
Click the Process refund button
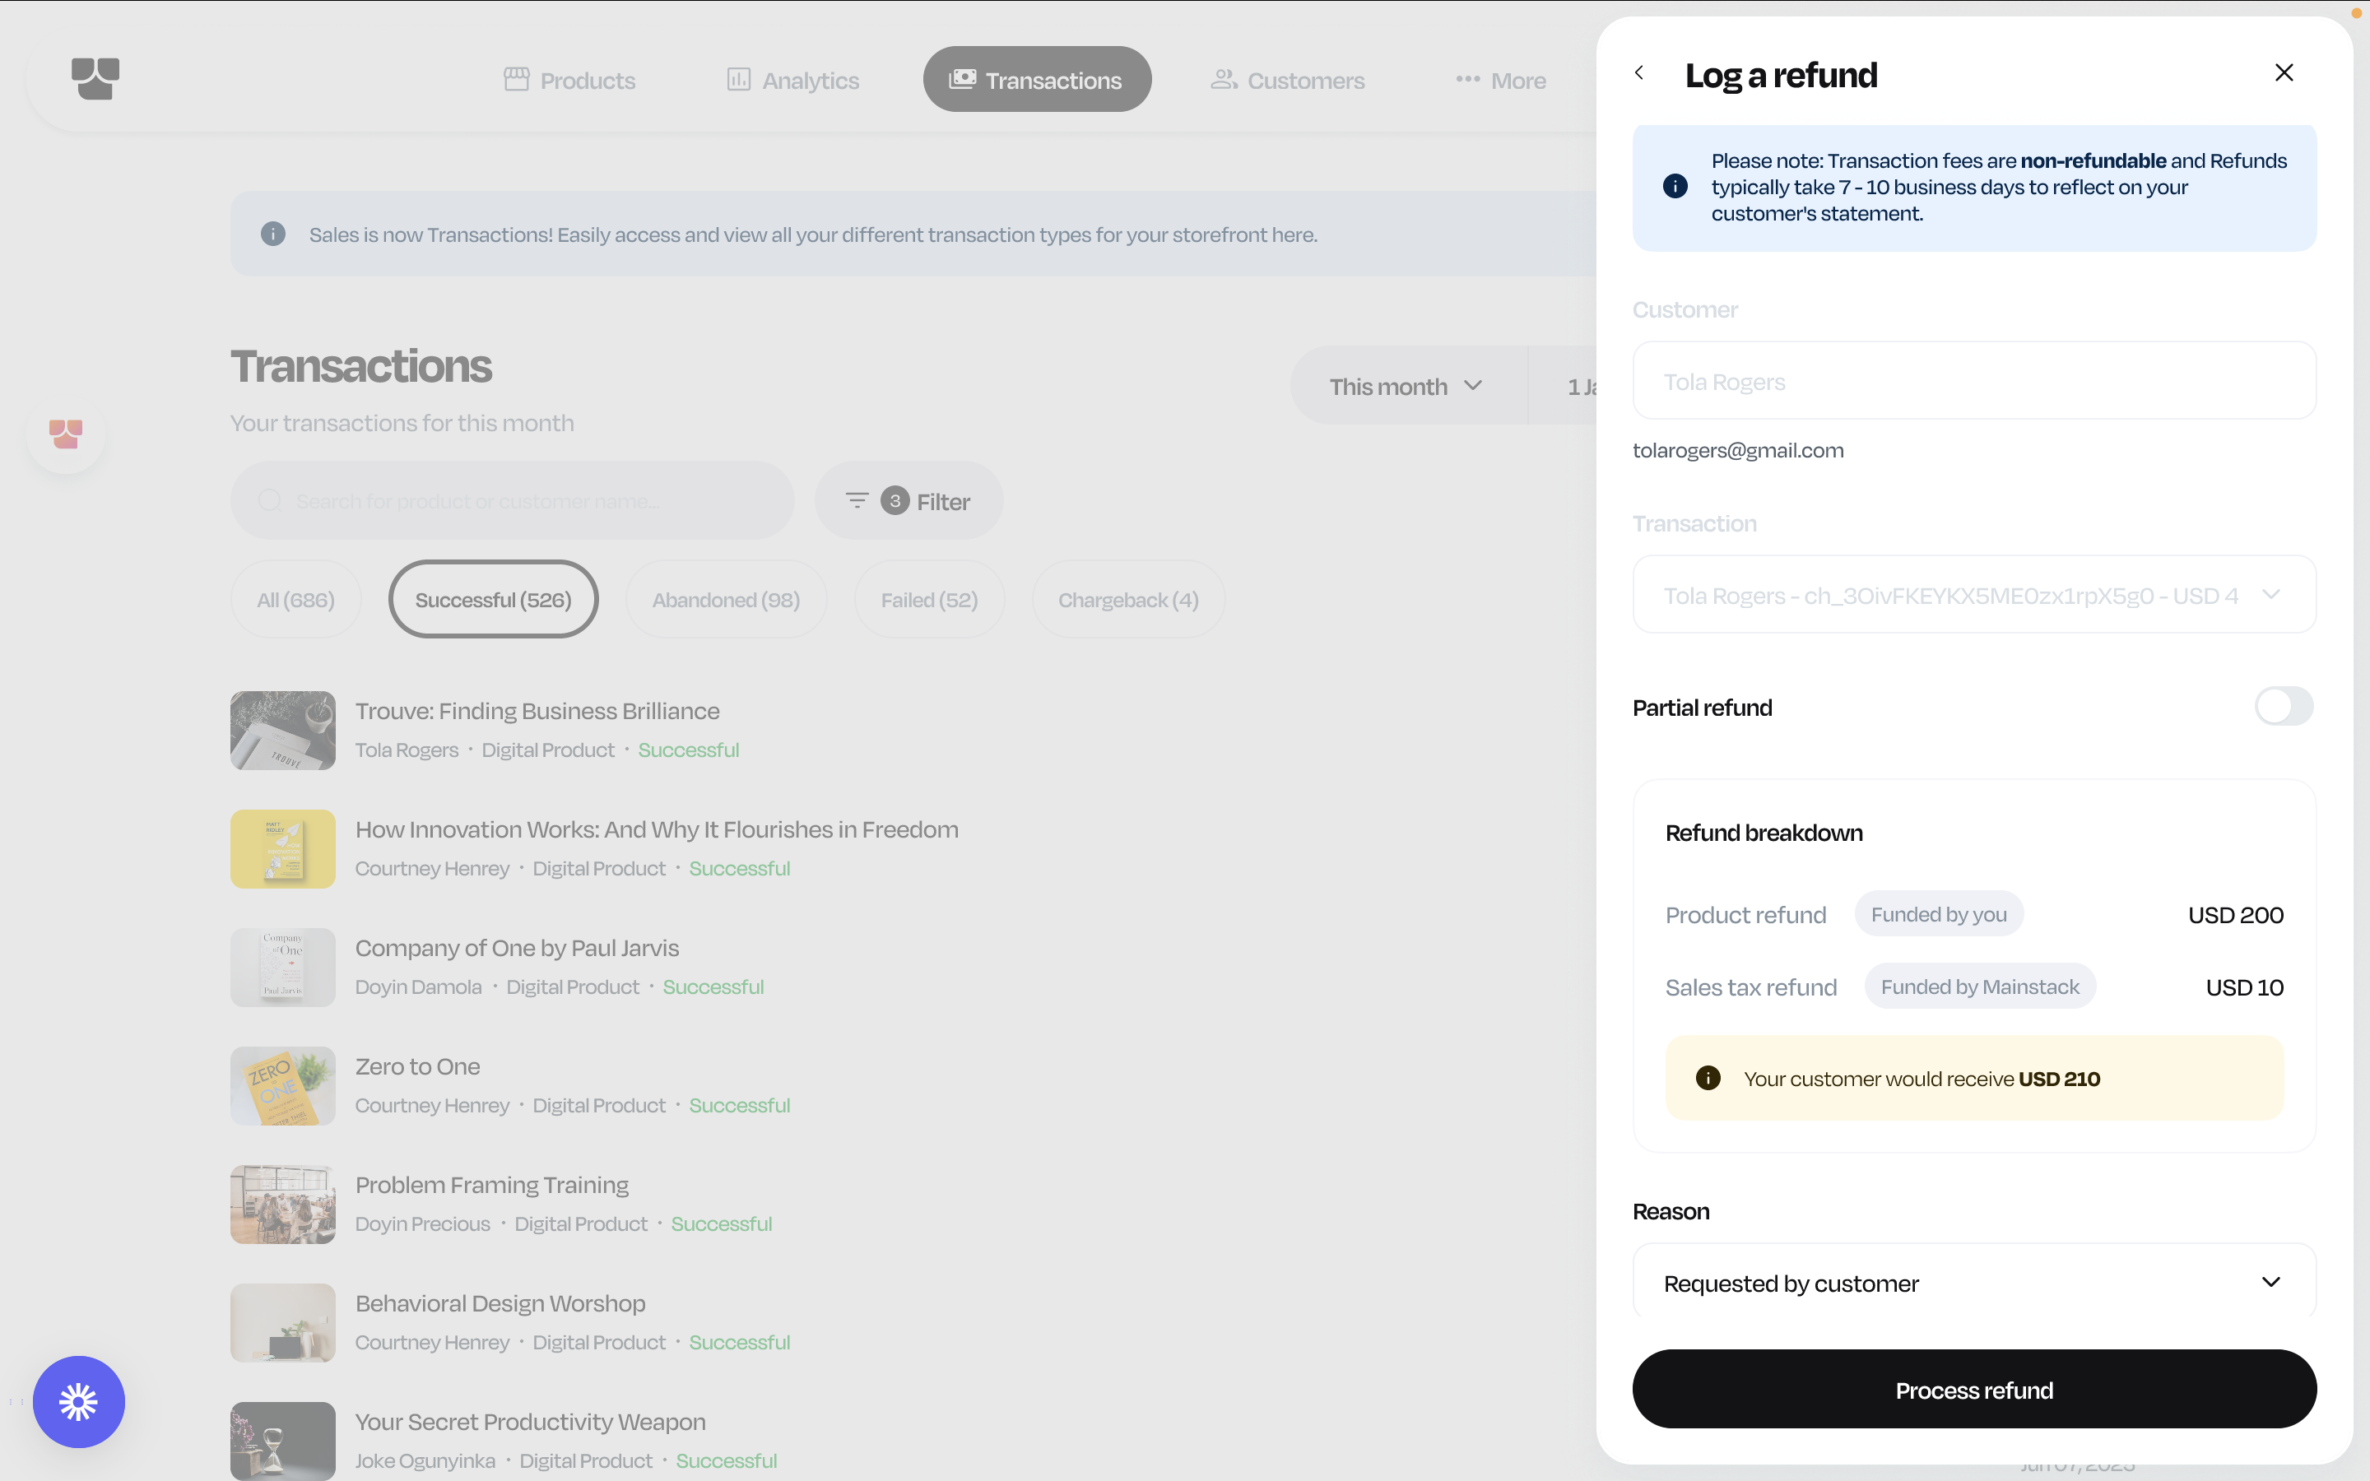point(1973,1390)
